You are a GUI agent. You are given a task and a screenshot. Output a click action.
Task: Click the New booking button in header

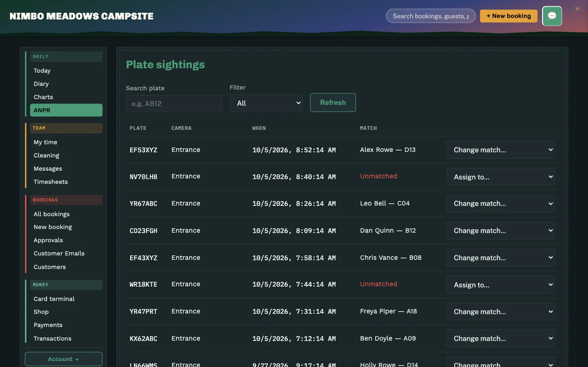pos(509,16)
